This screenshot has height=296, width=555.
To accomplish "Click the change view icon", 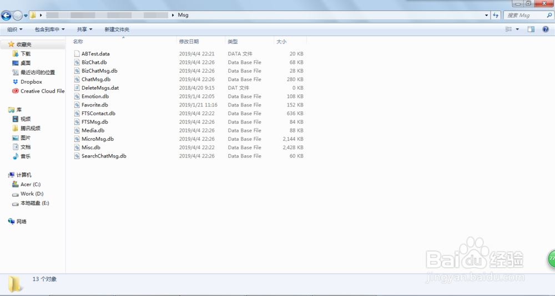I will coord(508,29).
